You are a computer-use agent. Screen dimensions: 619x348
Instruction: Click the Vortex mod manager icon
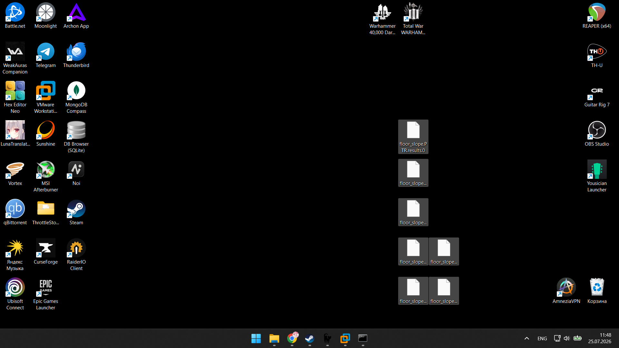click(x=15, y=173)
